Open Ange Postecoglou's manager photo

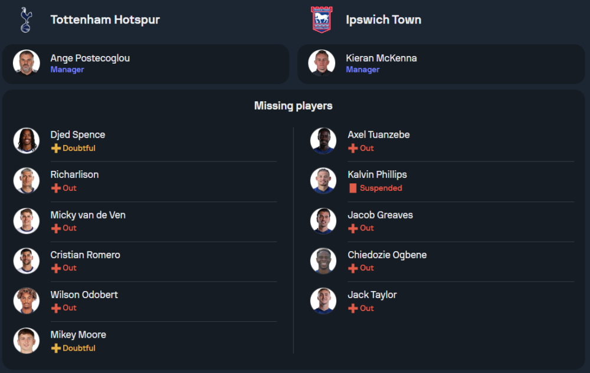tap(27, 63)
